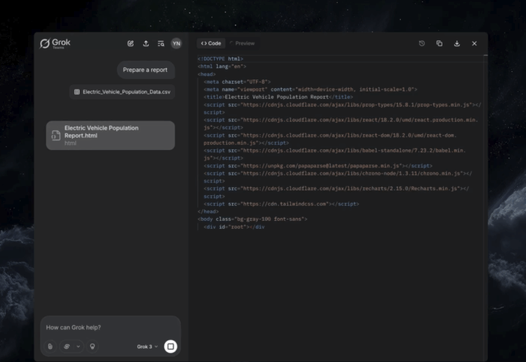The image size is (526, 362).
Task: Click the meta charset "UTF-8" line
Action: (237, 82)
